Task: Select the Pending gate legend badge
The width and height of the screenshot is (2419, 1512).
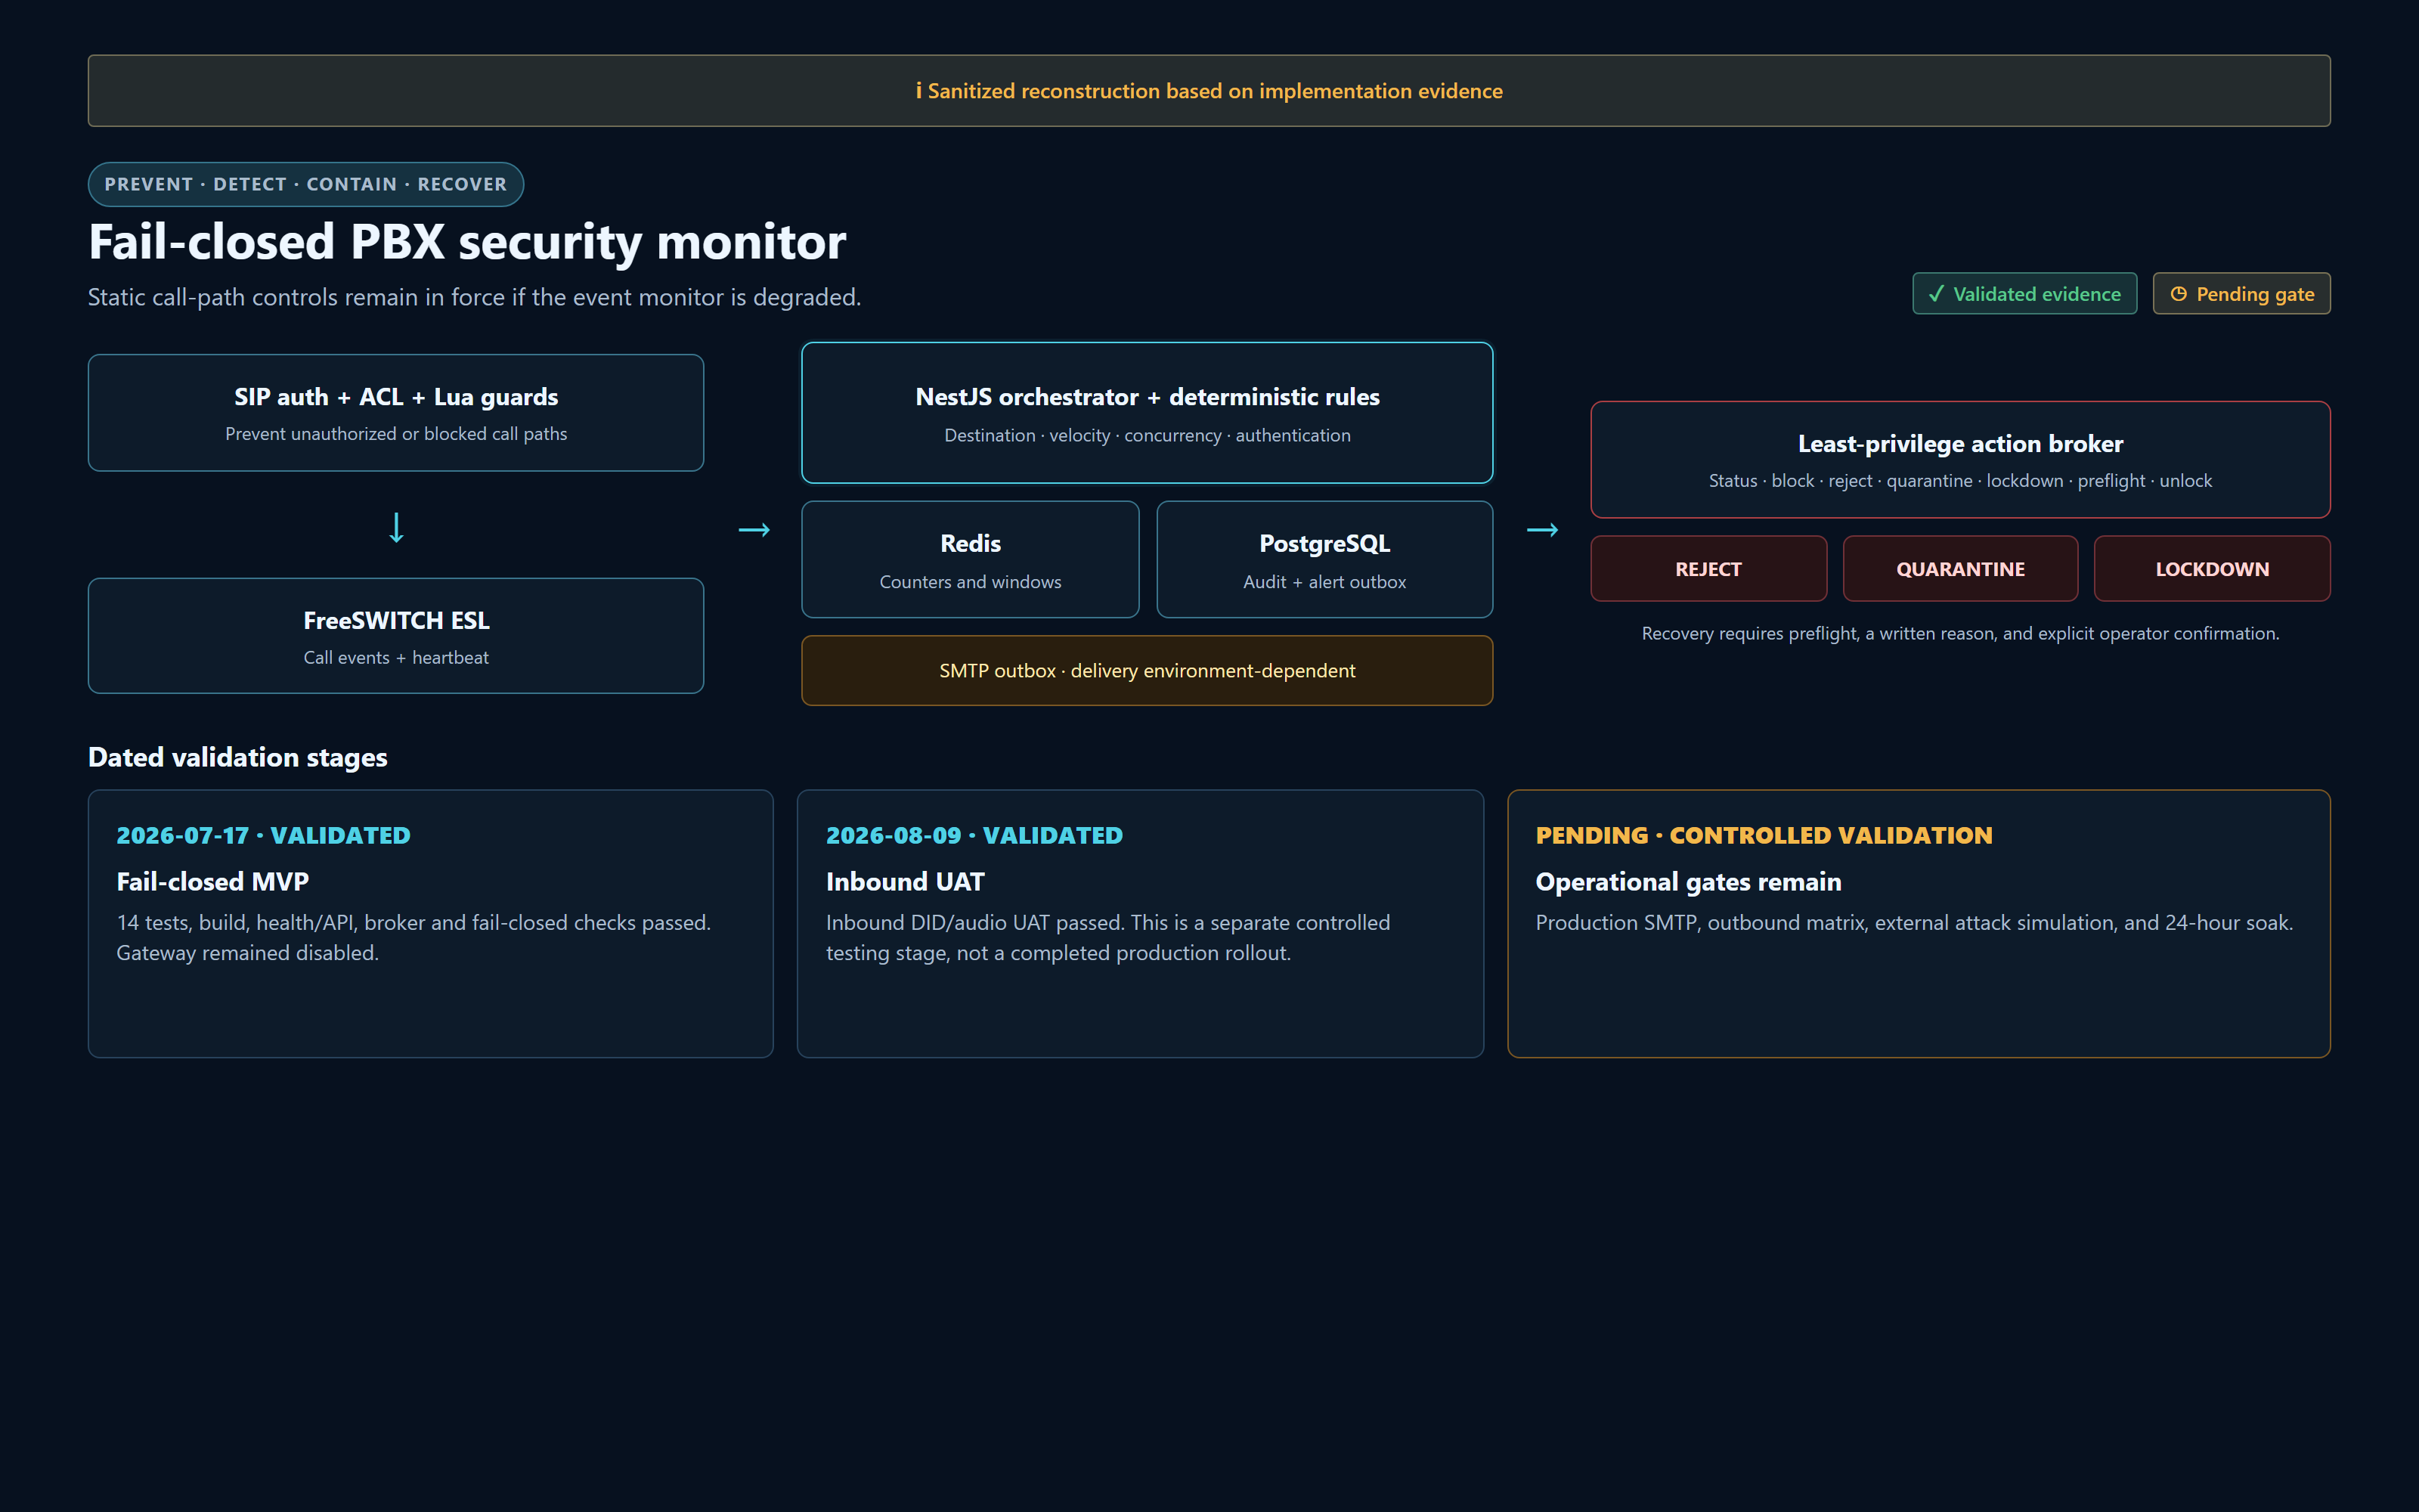Action: [2241, 294]
